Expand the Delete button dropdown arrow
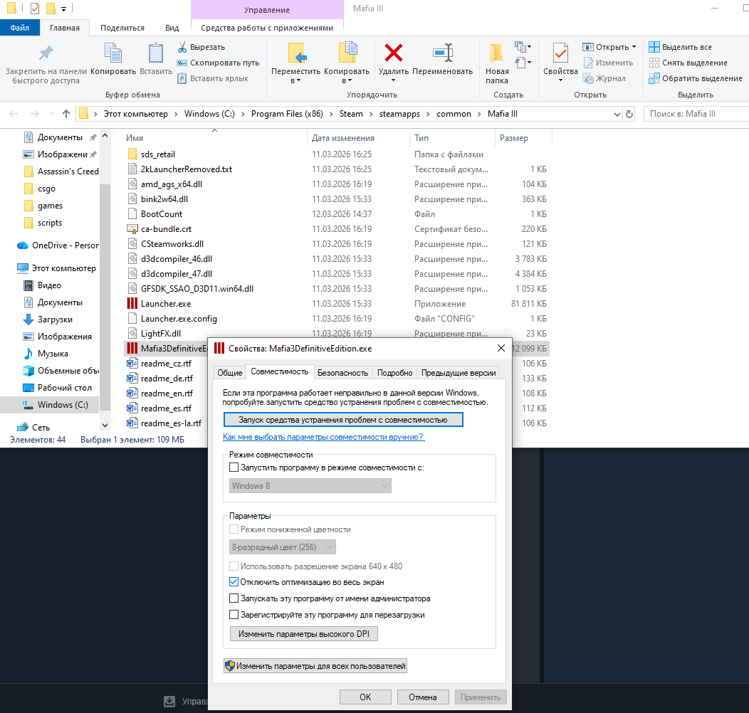749x713 pixels. (394, 80)
